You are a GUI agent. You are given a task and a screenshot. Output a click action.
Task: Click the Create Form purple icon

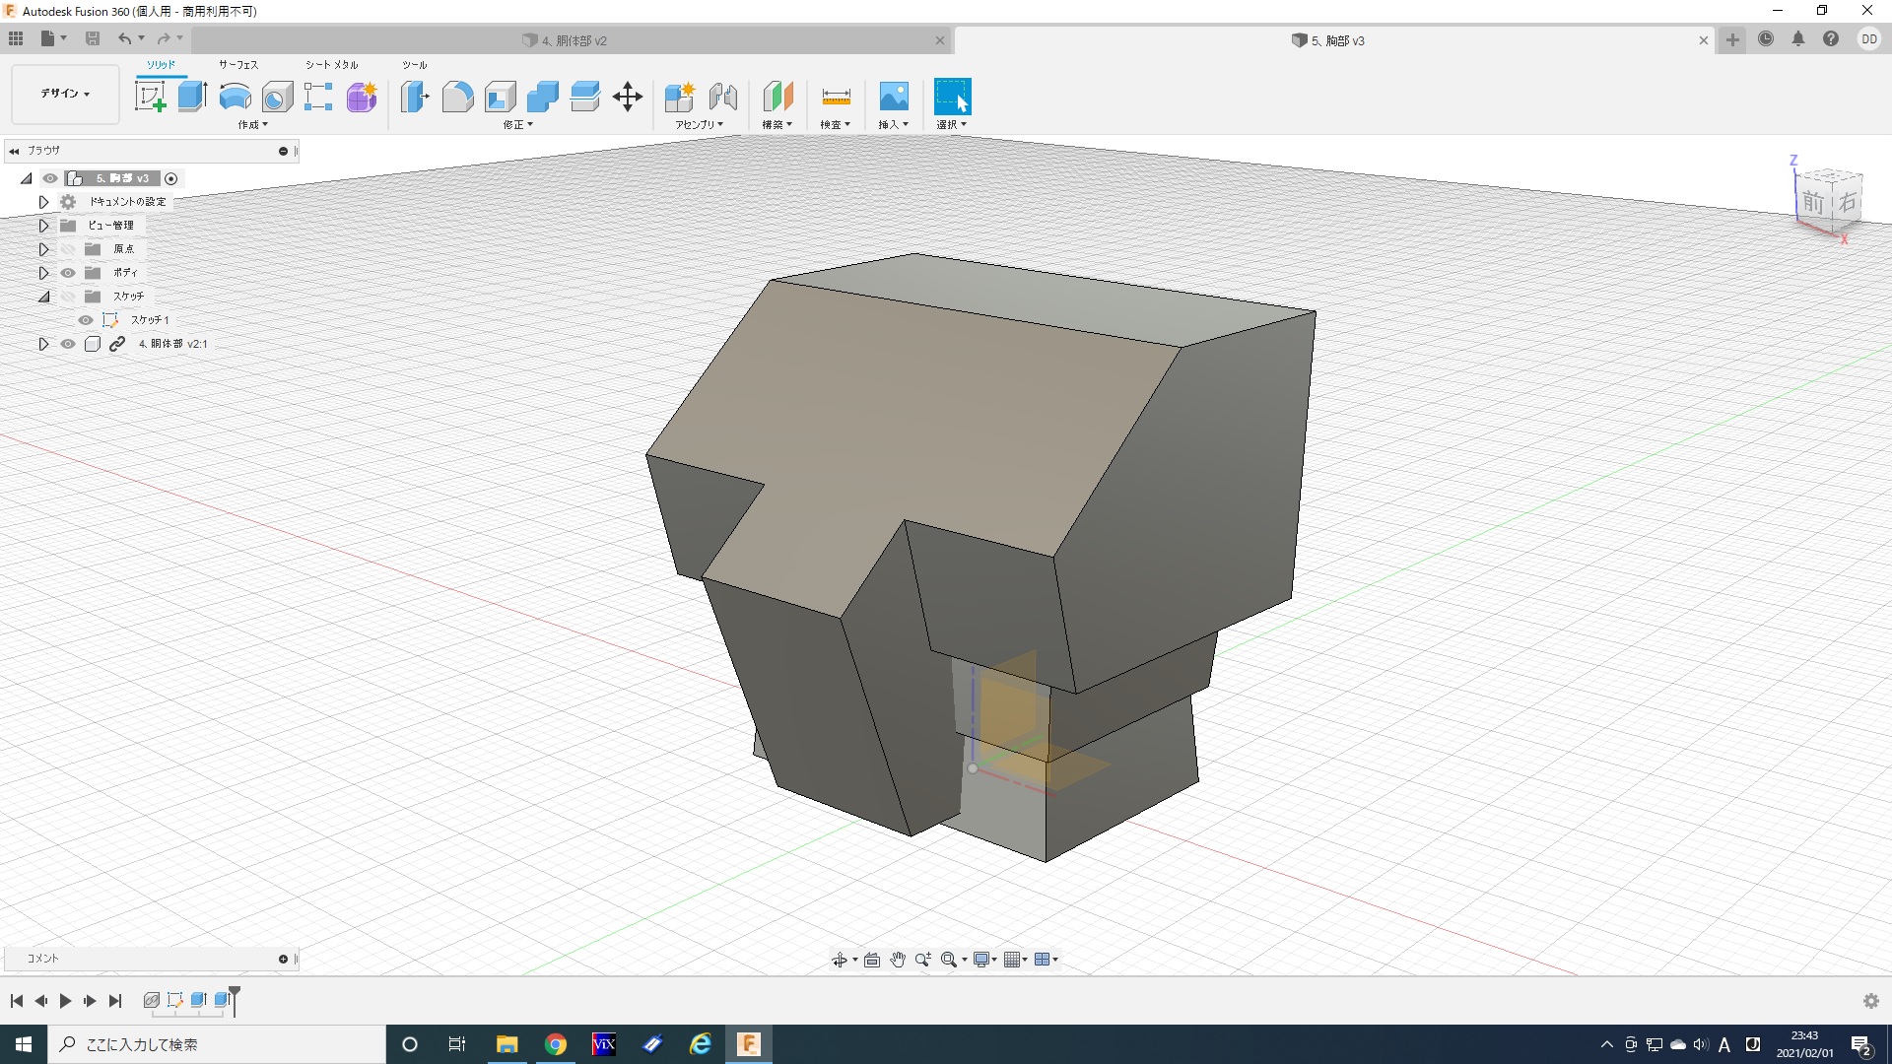[362, 97]
